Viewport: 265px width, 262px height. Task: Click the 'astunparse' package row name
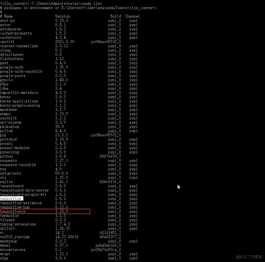(11, 29)
